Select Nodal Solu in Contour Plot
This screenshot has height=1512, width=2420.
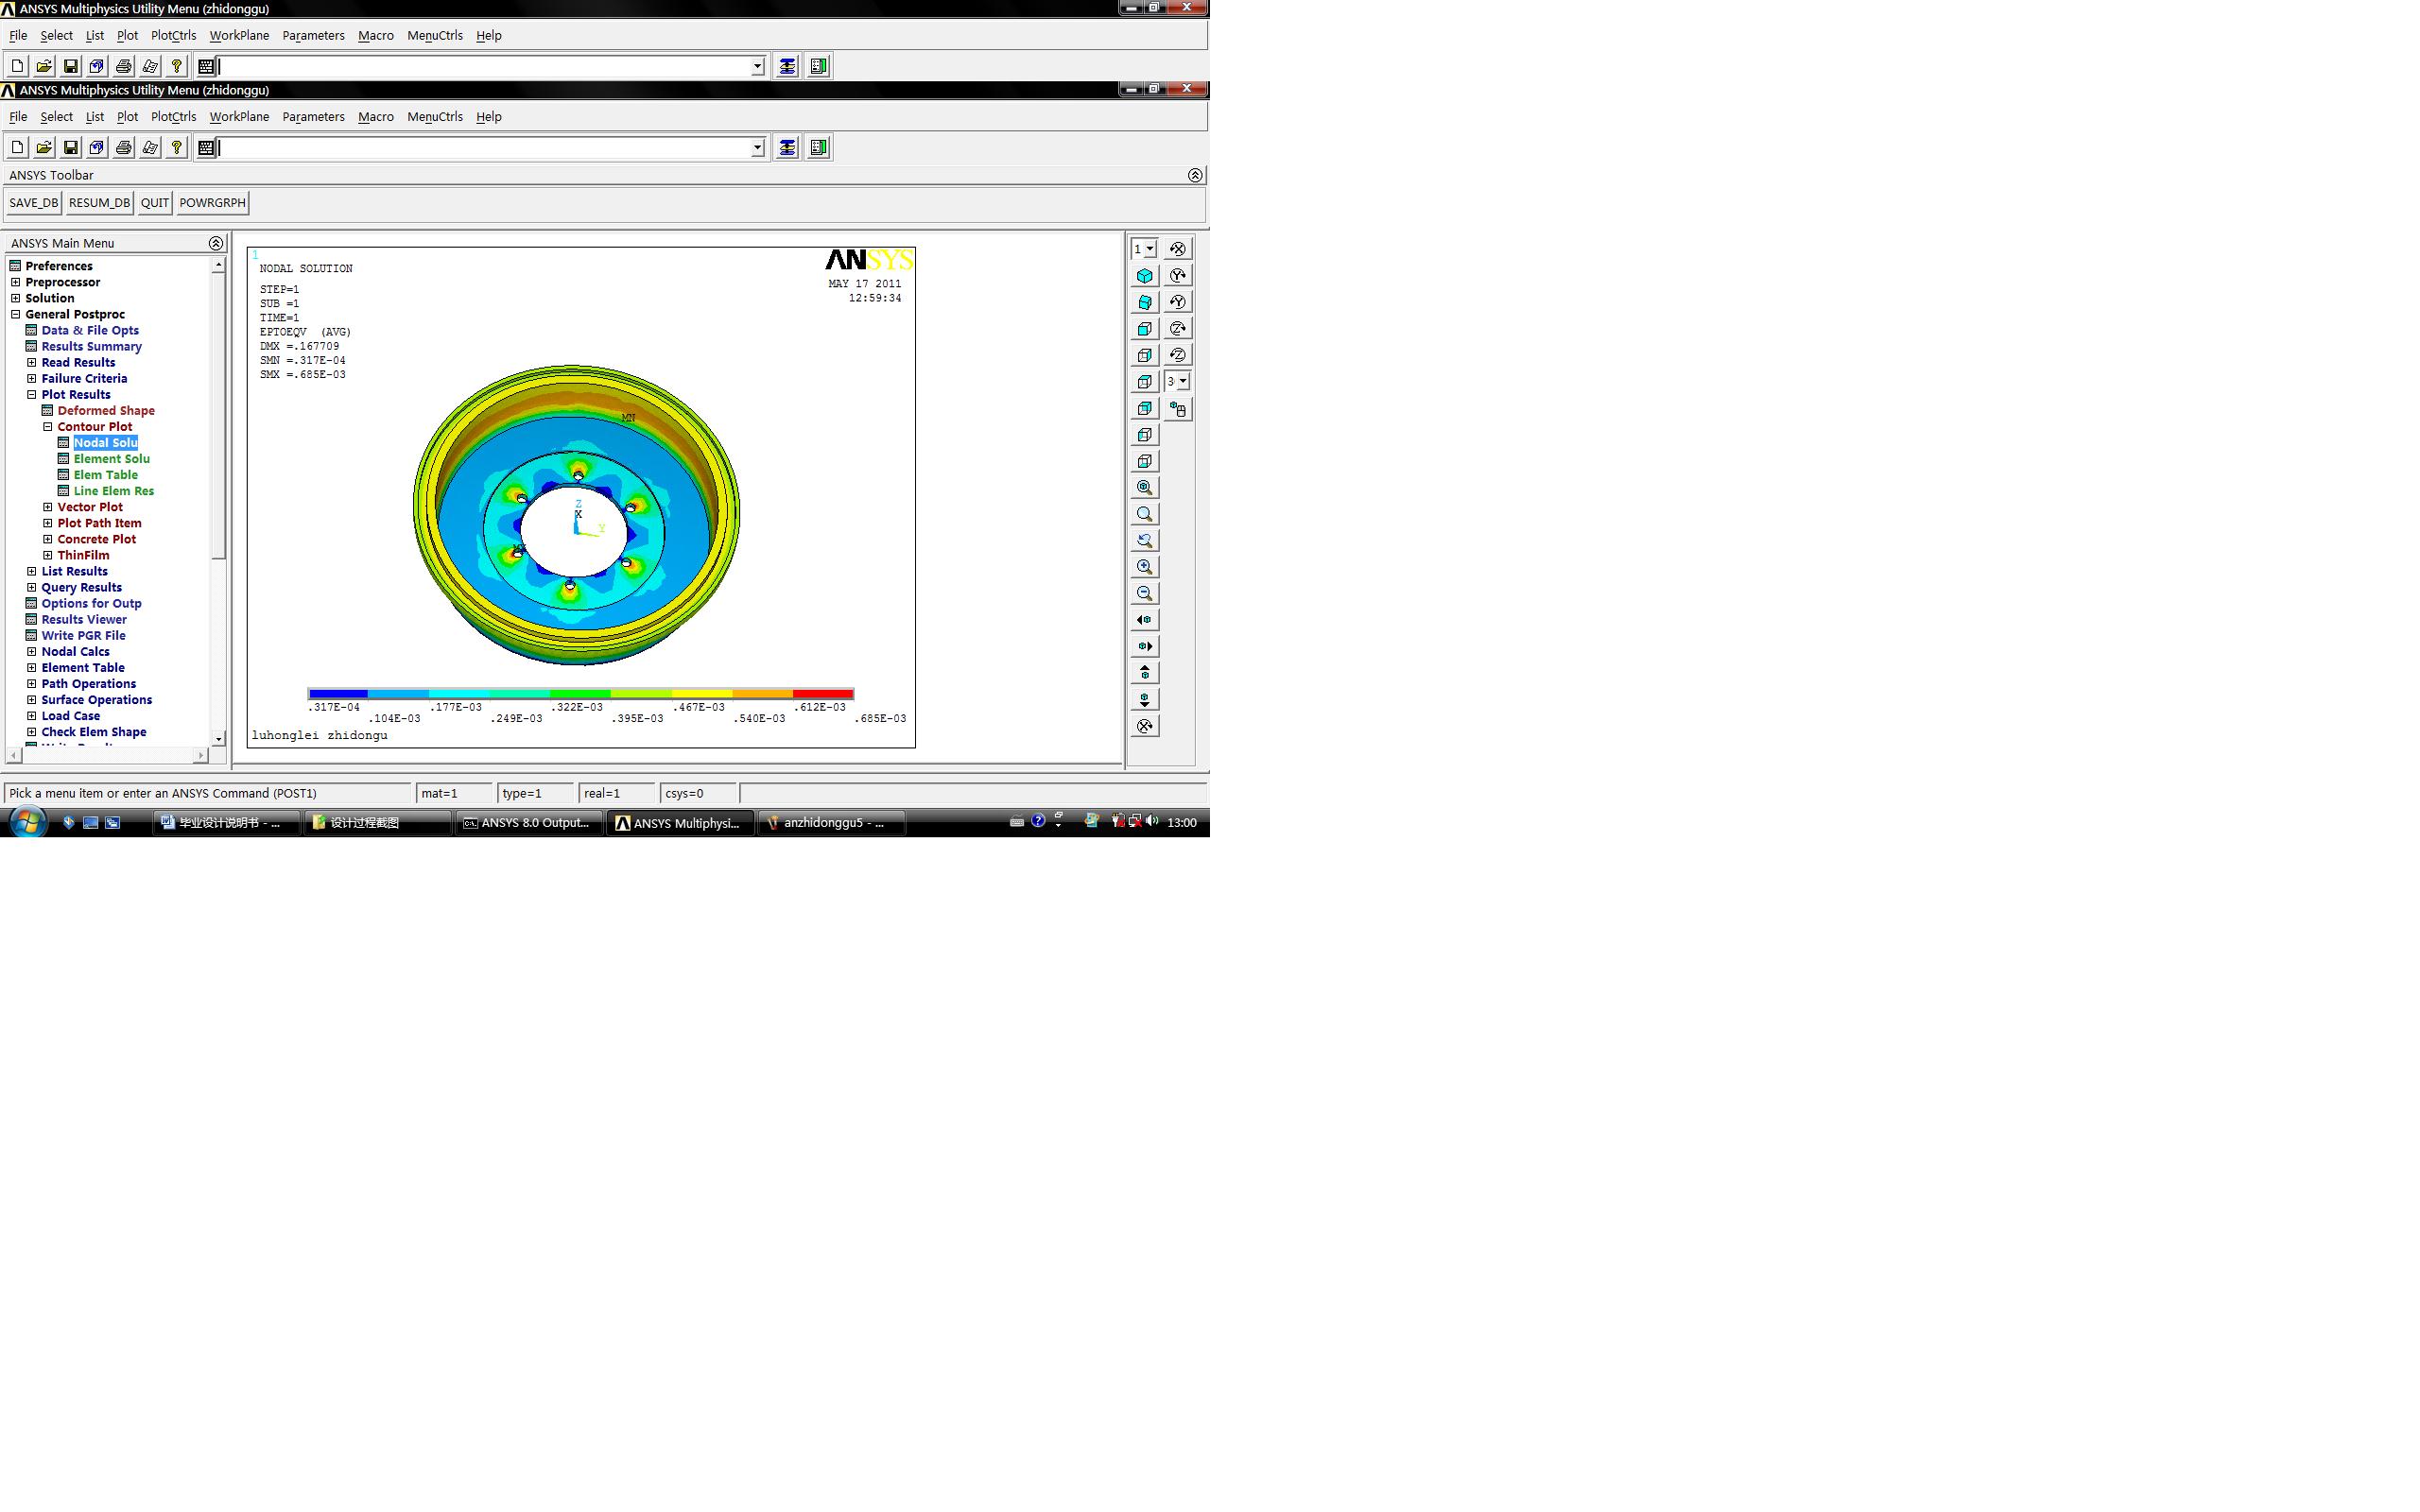pyautogui.click(x=105, y=443)
